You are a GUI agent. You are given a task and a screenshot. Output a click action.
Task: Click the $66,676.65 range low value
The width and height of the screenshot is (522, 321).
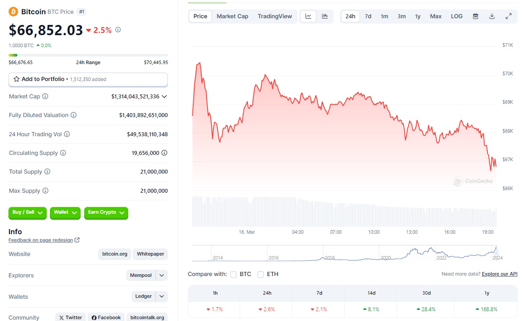click(20, 62)
